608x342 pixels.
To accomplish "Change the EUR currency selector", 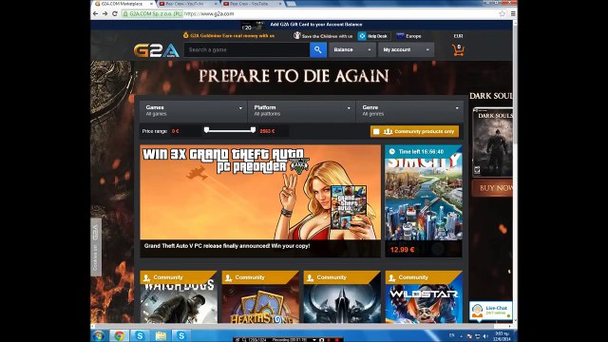I will (458, 36).
